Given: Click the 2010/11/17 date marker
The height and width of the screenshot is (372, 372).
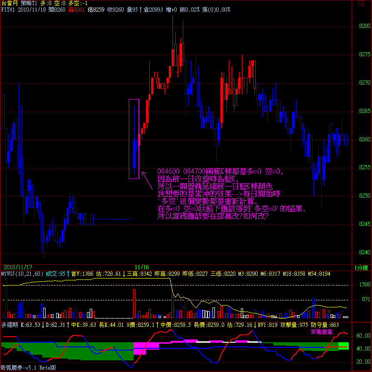Looking at the screenshot, I should tap(18, 268).
